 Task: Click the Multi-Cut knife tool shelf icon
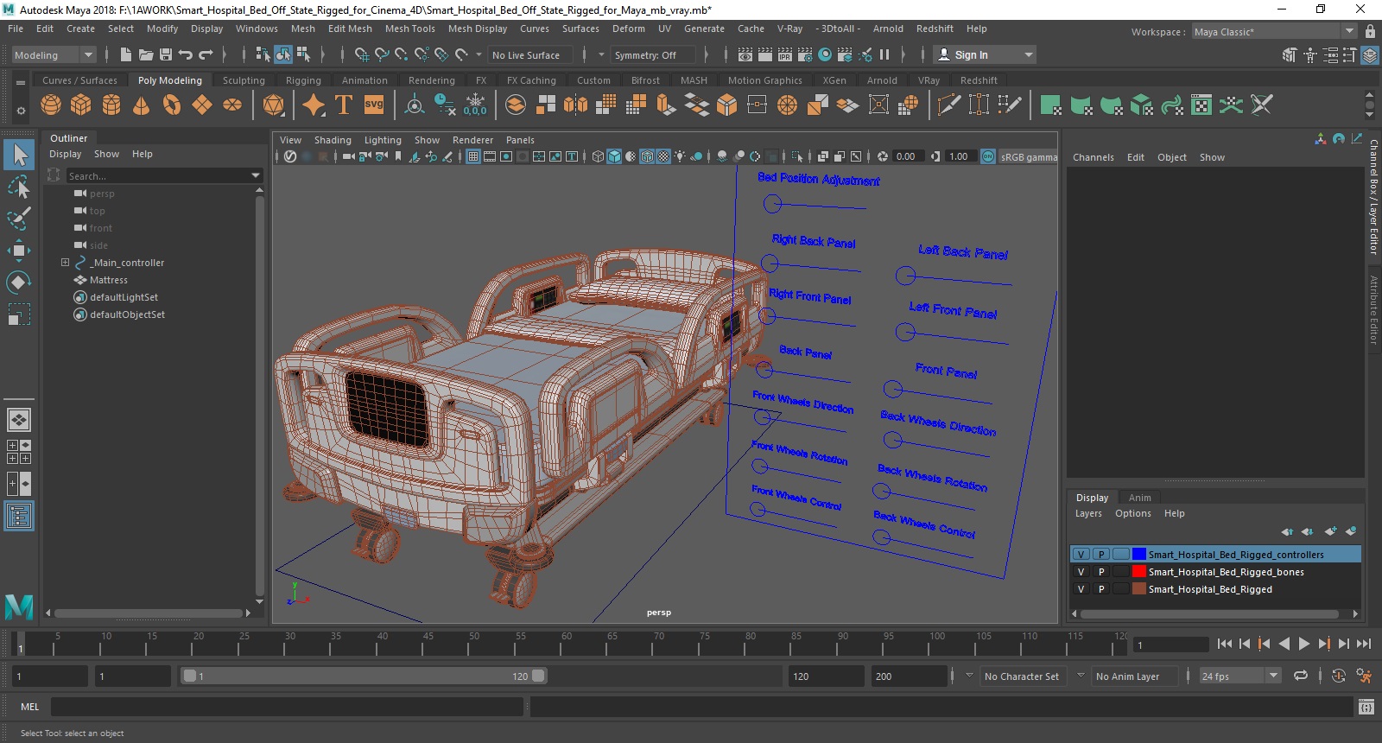pyautogui.click(x=948, y=105)
